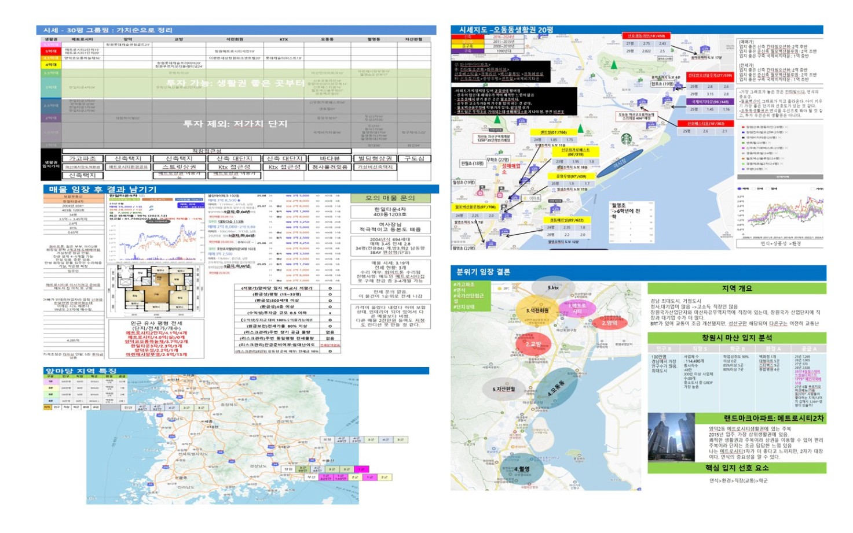Click the 투자 가능: 생활권 좋은 곳부터 overlay text
The width and height of the screenshot is (853, 533).
click(235, 83)
